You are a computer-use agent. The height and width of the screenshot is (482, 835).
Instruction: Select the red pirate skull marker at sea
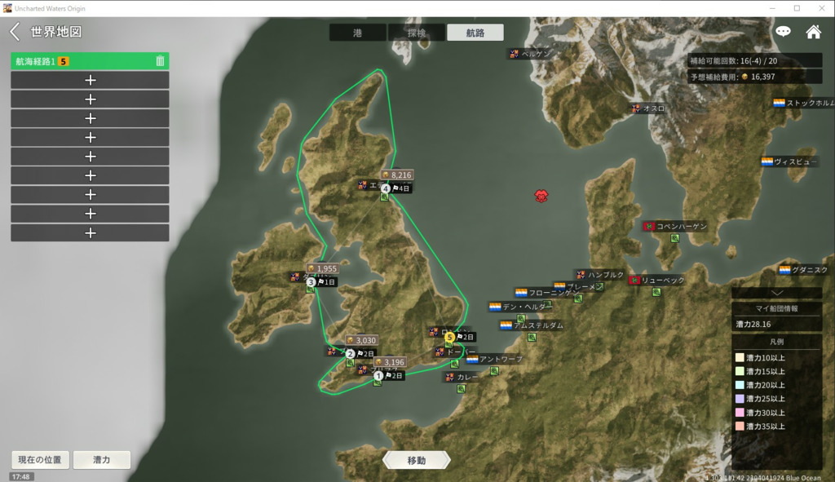pos(541,196)
